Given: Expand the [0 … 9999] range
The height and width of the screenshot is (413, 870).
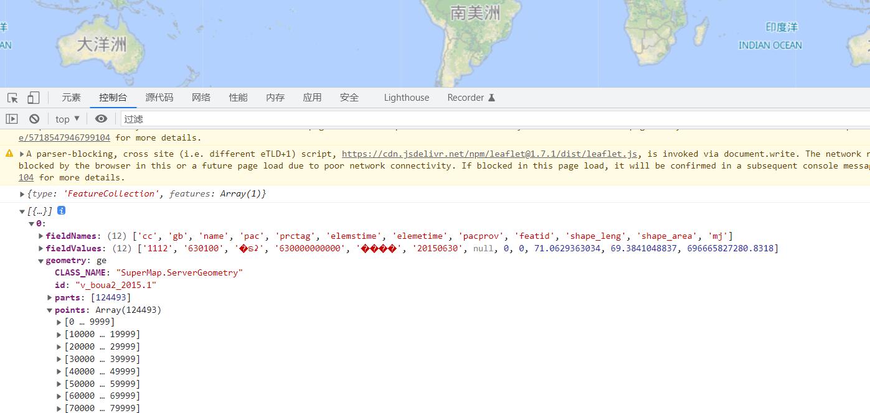Looking at the screenshot, I should (x=59, y=322).
